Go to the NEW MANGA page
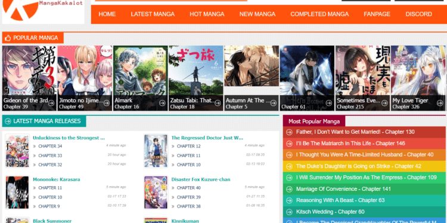 click(257, 14)
